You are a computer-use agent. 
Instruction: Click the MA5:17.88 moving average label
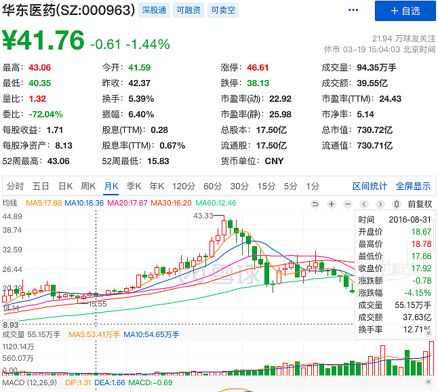tap(44, 203)
